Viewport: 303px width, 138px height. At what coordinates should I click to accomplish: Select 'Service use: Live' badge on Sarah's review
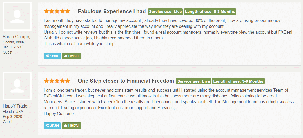[x=166, y=12]
